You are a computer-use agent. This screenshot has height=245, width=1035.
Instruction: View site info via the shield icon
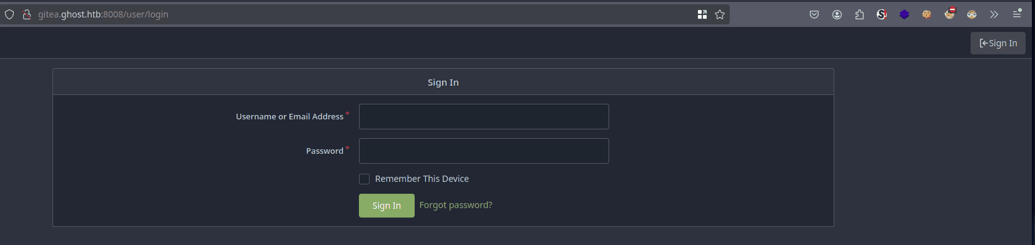(x=9, y=14)
